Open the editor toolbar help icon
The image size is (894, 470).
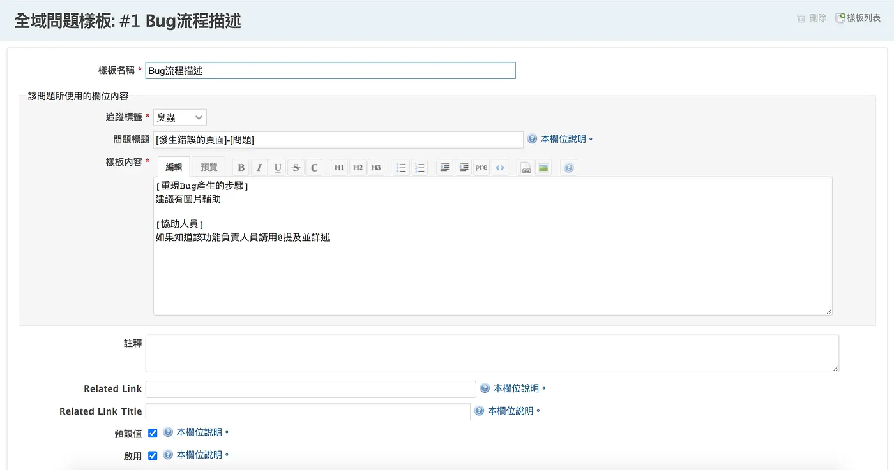[x=569, y=168]
